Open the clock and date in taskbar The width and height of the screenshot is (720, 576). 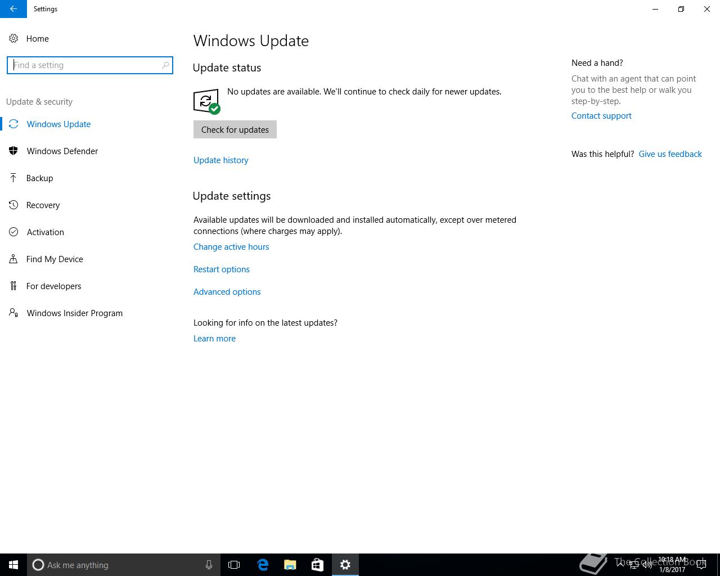[x=673, y=565]
